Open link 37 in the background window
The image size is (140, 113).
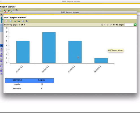[x=1, y=69]
